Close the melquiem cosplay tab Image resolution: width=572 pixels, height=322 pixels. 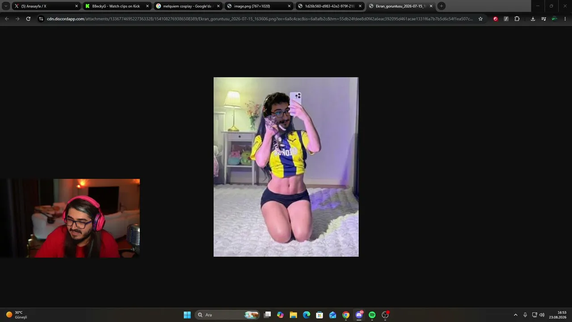219,6
